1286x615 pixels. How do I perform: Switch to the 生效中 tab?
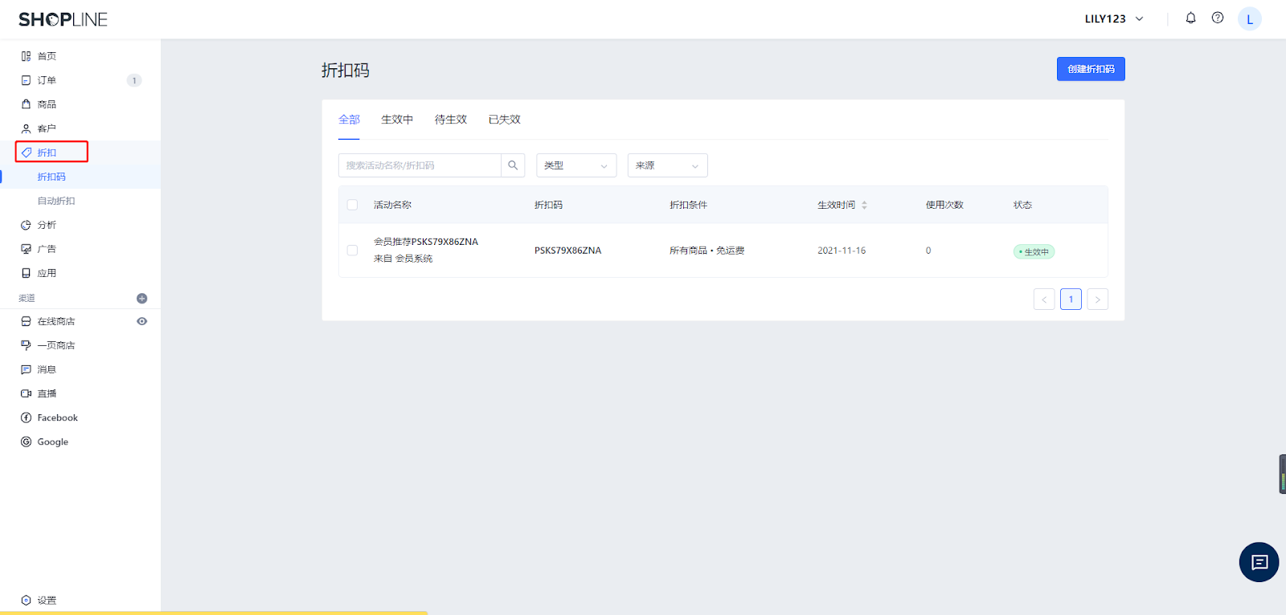[x=397, y=120]
